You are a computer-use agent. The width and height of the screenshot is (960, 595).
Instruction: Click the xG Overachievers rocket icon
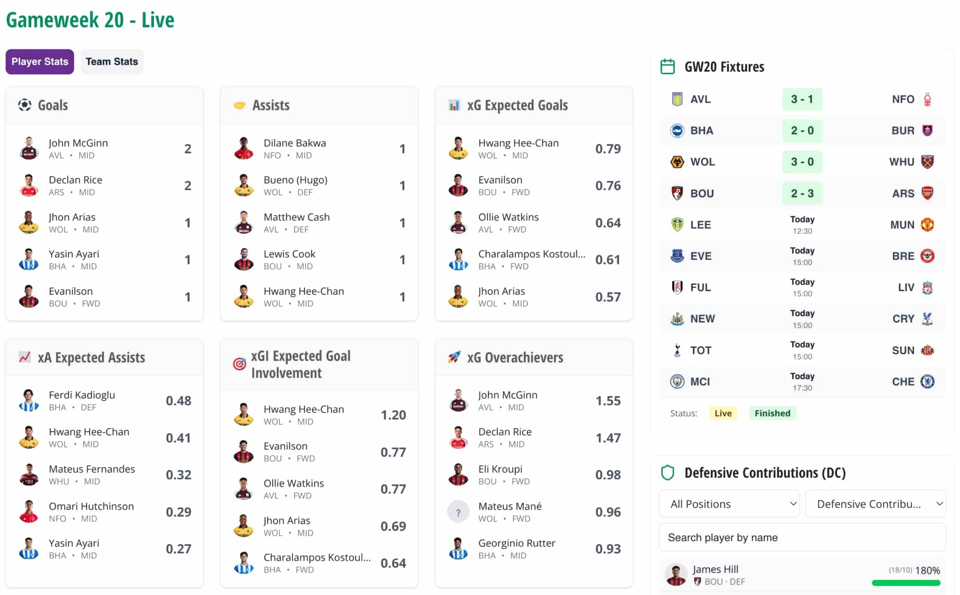454,357
